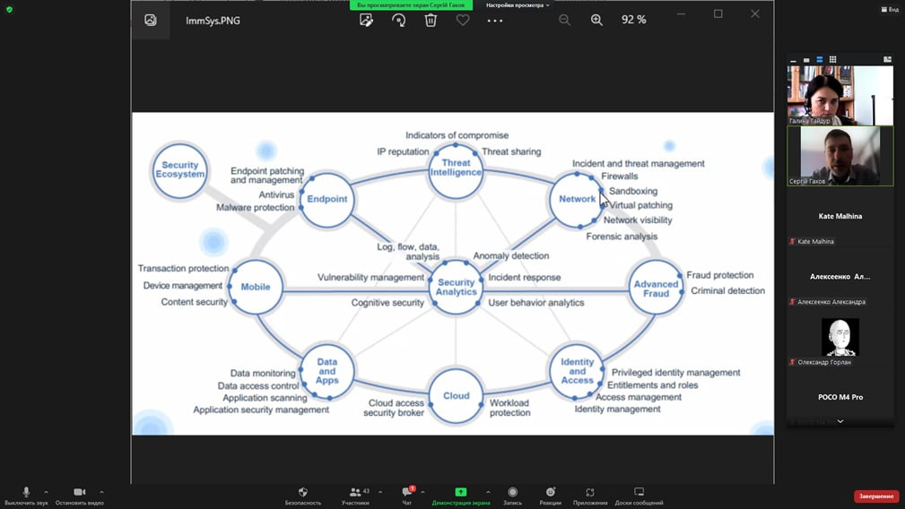Open Доски сообщений whiteboards
Viewport: 905px width, 509px height.
pyautogui.click(x=639, y=496)
